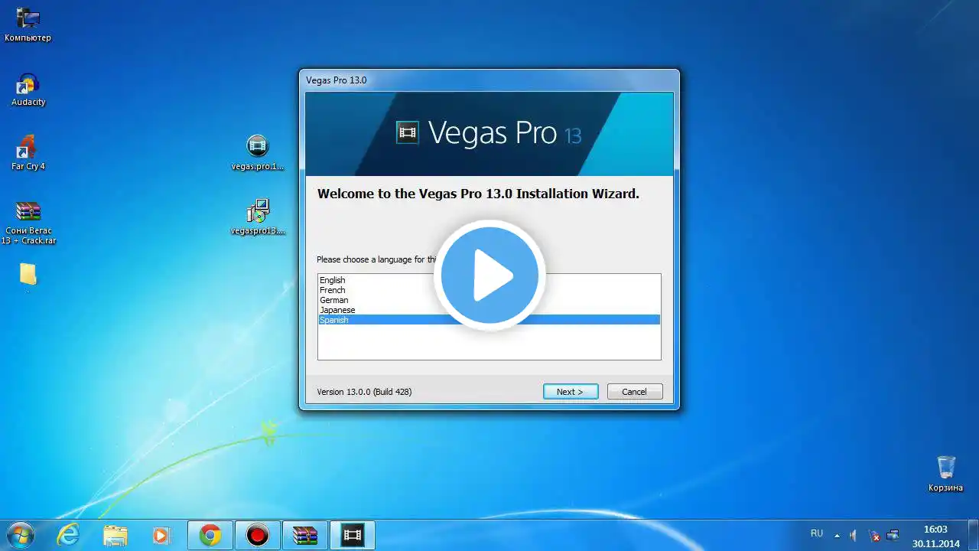
Task: Open Windows Explorer from the taskbar
Action: coord(115,535)
